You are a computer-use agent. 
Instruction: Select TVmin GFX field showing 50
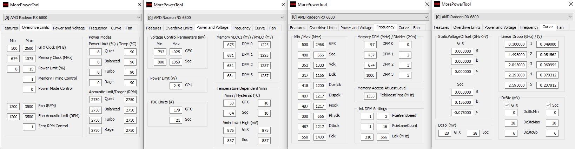click(230, 103)
